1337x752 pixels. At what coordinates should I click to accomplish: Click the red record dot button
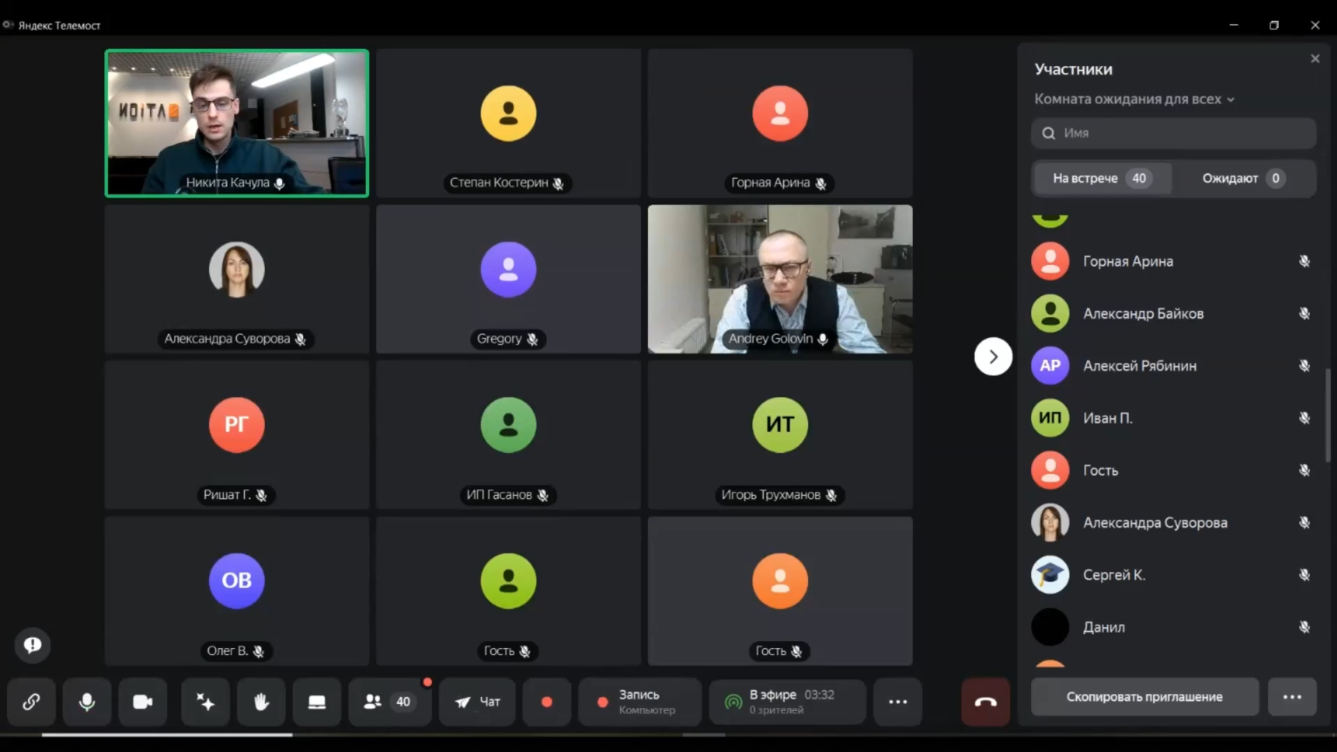click(547, 702)
